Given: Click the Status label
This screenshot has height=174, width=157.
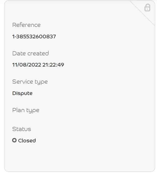Looking at the screenshot, I should coord(21,129).
